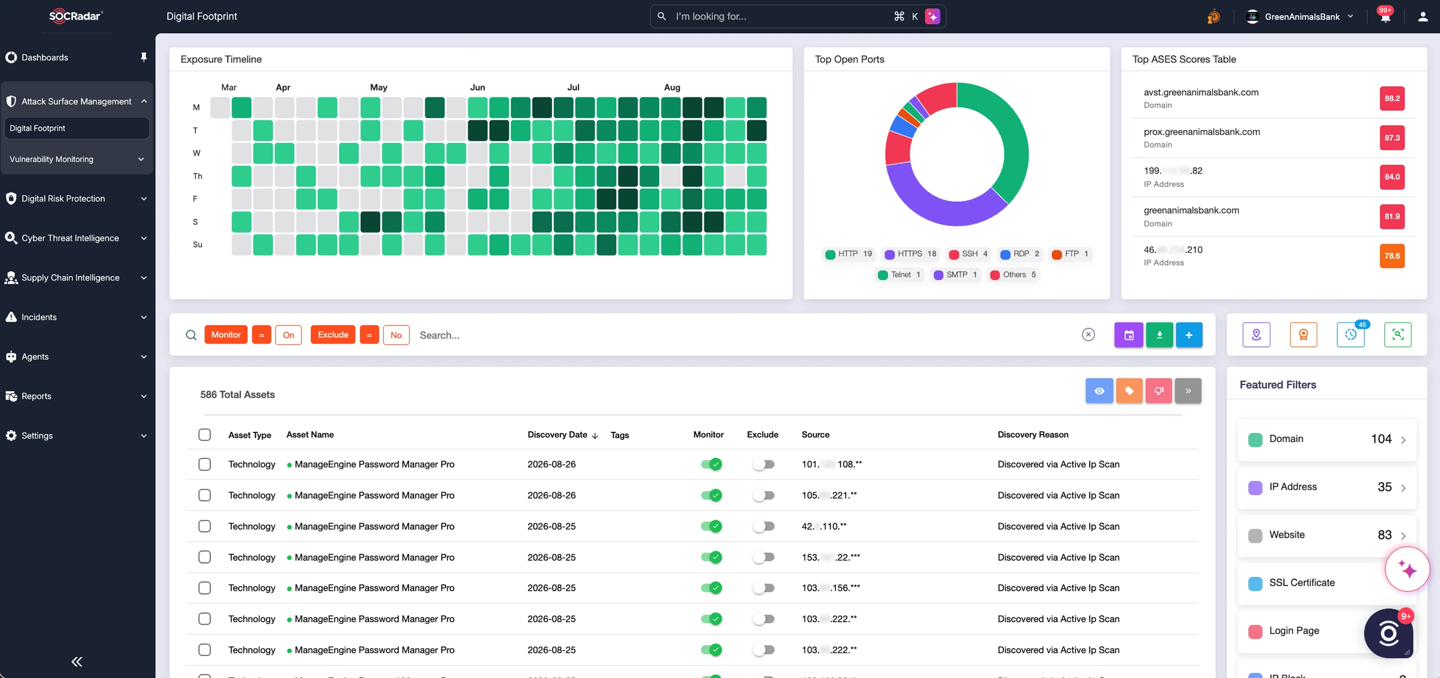Click the HTTPS legend color swatch
The height and width of the screenshot is (678, 1440).
890,255
